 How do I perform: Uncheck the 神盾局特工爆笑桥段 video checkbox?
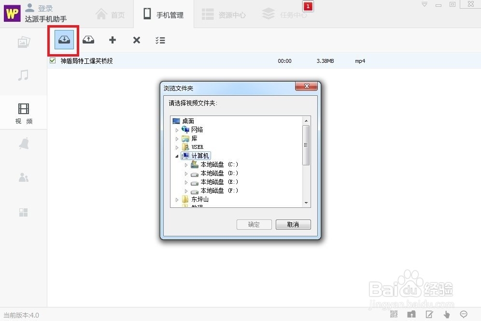click(52, 61)
